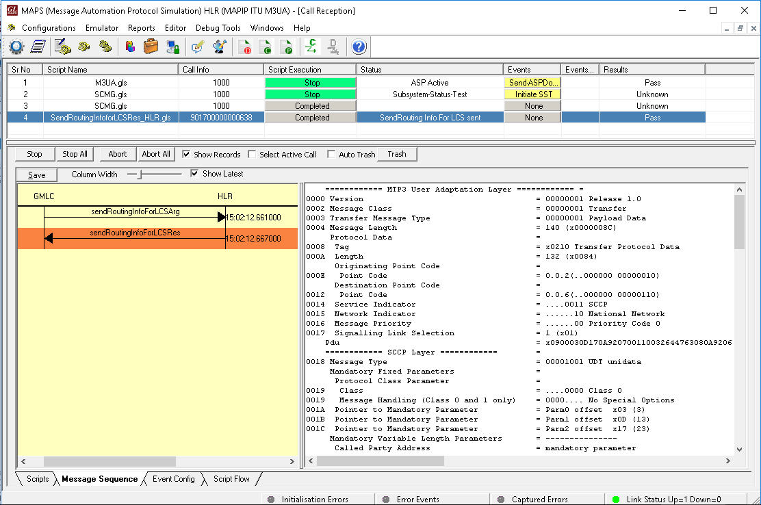761x505 pixels.
Task: Open the Debug Tools menu
Action: pos(218,28)
